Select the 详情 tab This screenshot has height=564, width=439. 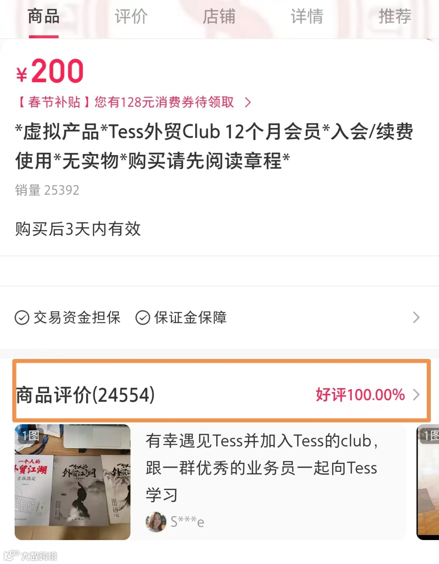[x=307, y=17]
